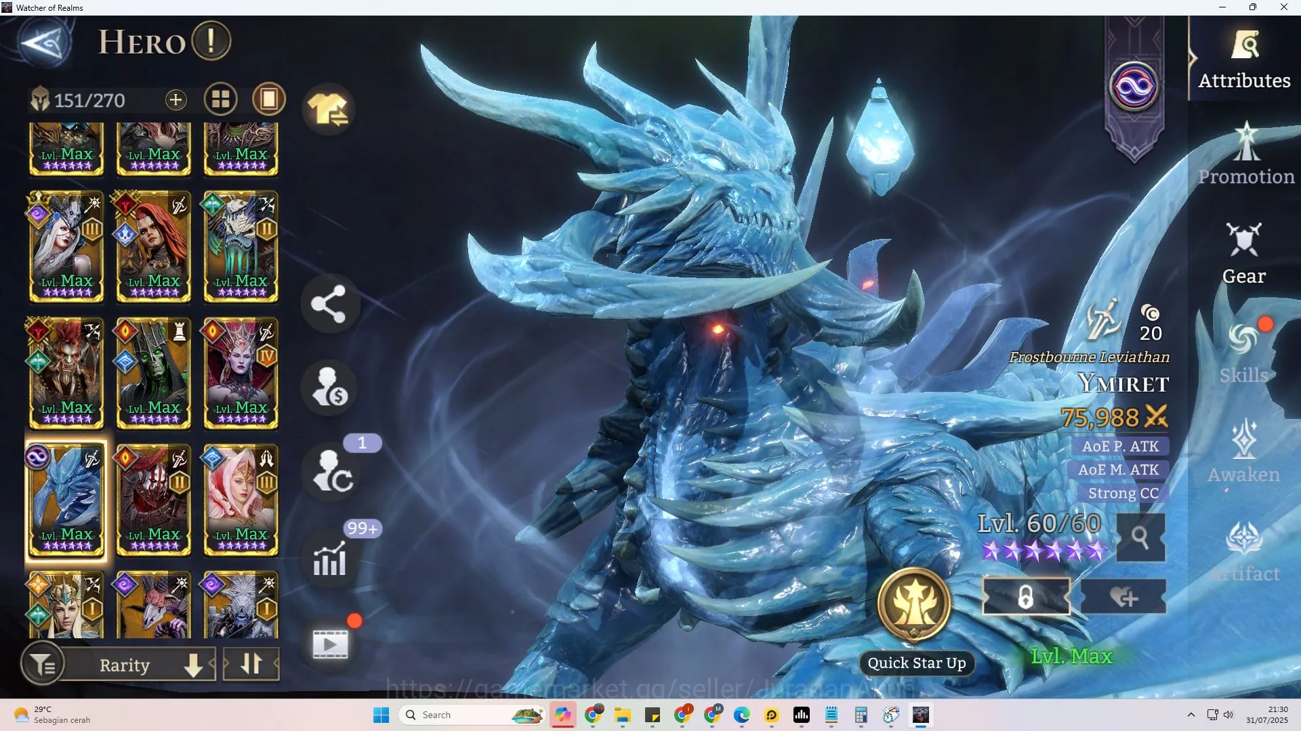Open hero statistics chart icon
The height and width of the screenshot is (731, 1301).
point(330,559)
